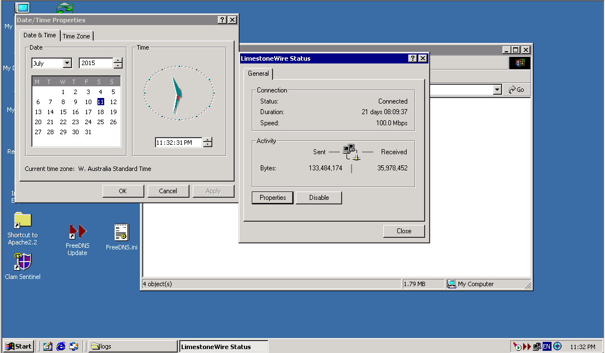The height and width of the screenshot is (353, 605).
Task: Launch Internet Explorer from Quick Launch
Action: [61, 346]
